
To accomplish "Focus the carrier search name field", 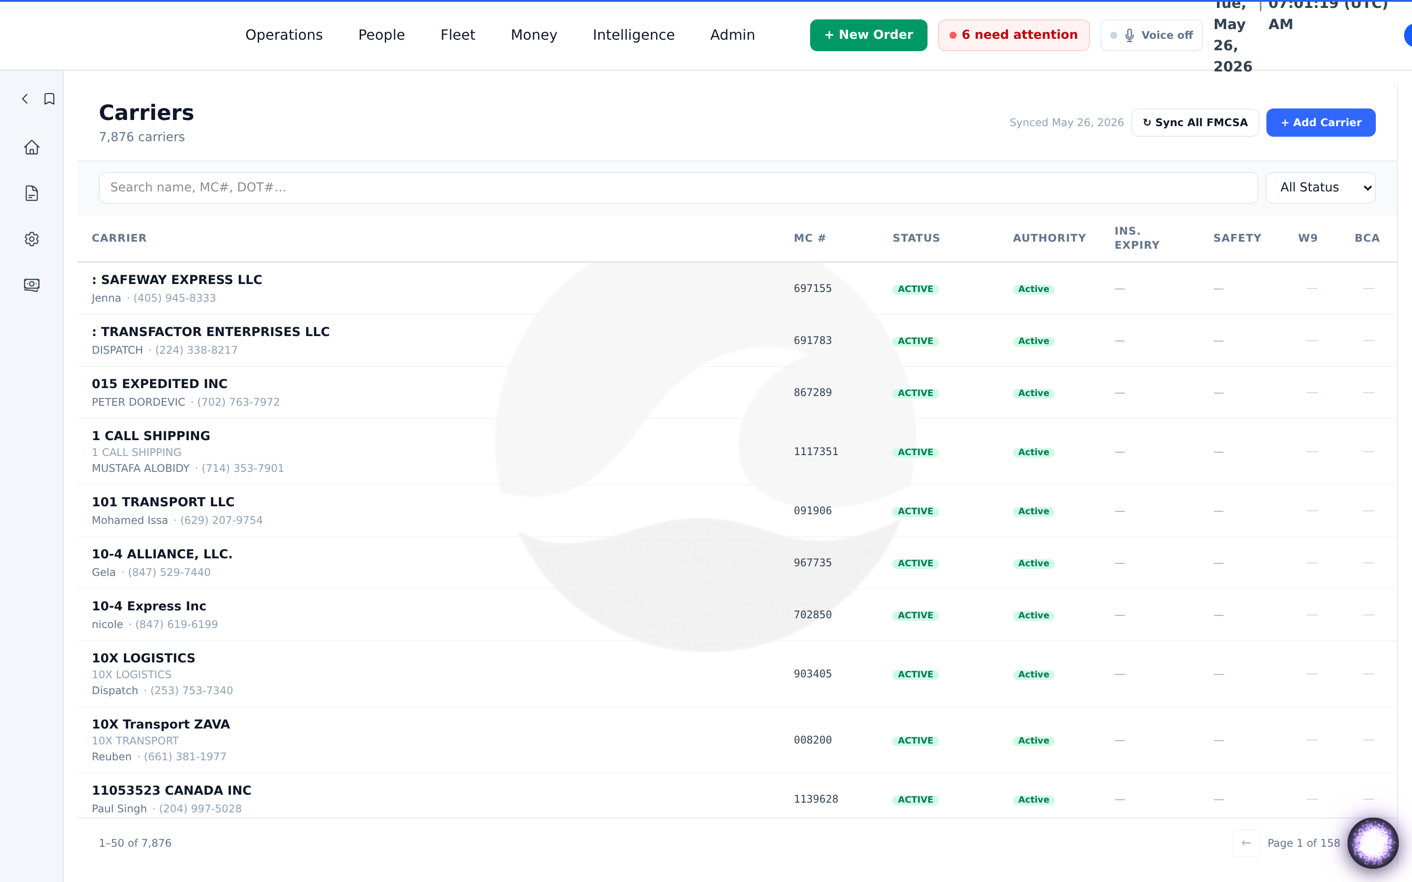I will click(678, 187).
